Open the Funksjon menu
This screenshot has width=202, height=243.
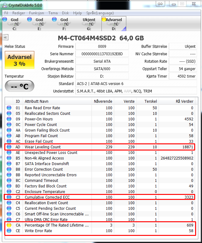tap(37, 13)
